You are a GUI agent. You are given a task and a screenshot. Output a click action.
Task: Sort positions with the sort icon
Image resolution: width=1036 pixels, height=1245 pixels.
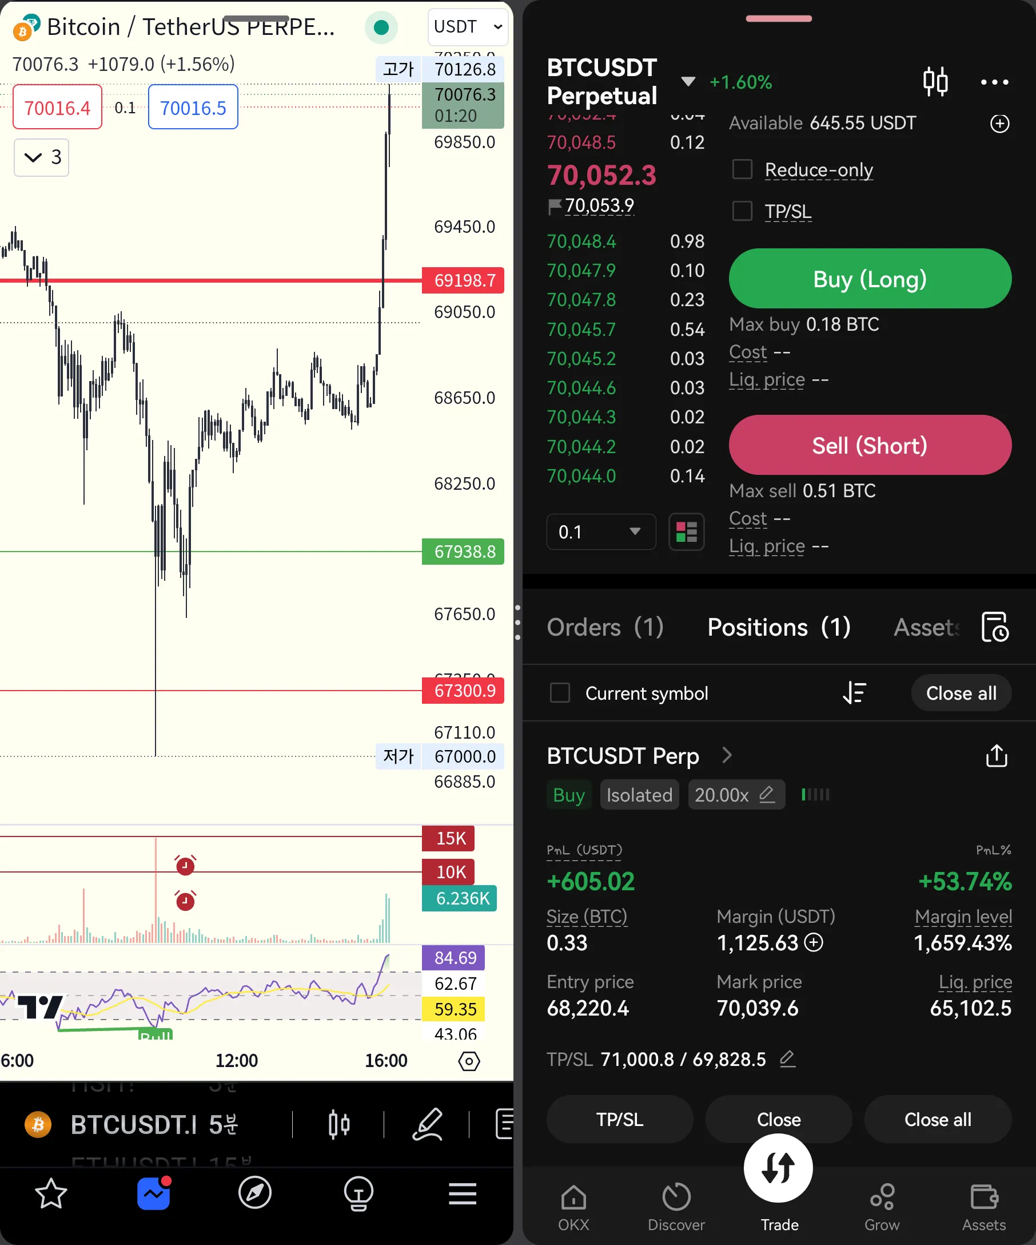854,692
